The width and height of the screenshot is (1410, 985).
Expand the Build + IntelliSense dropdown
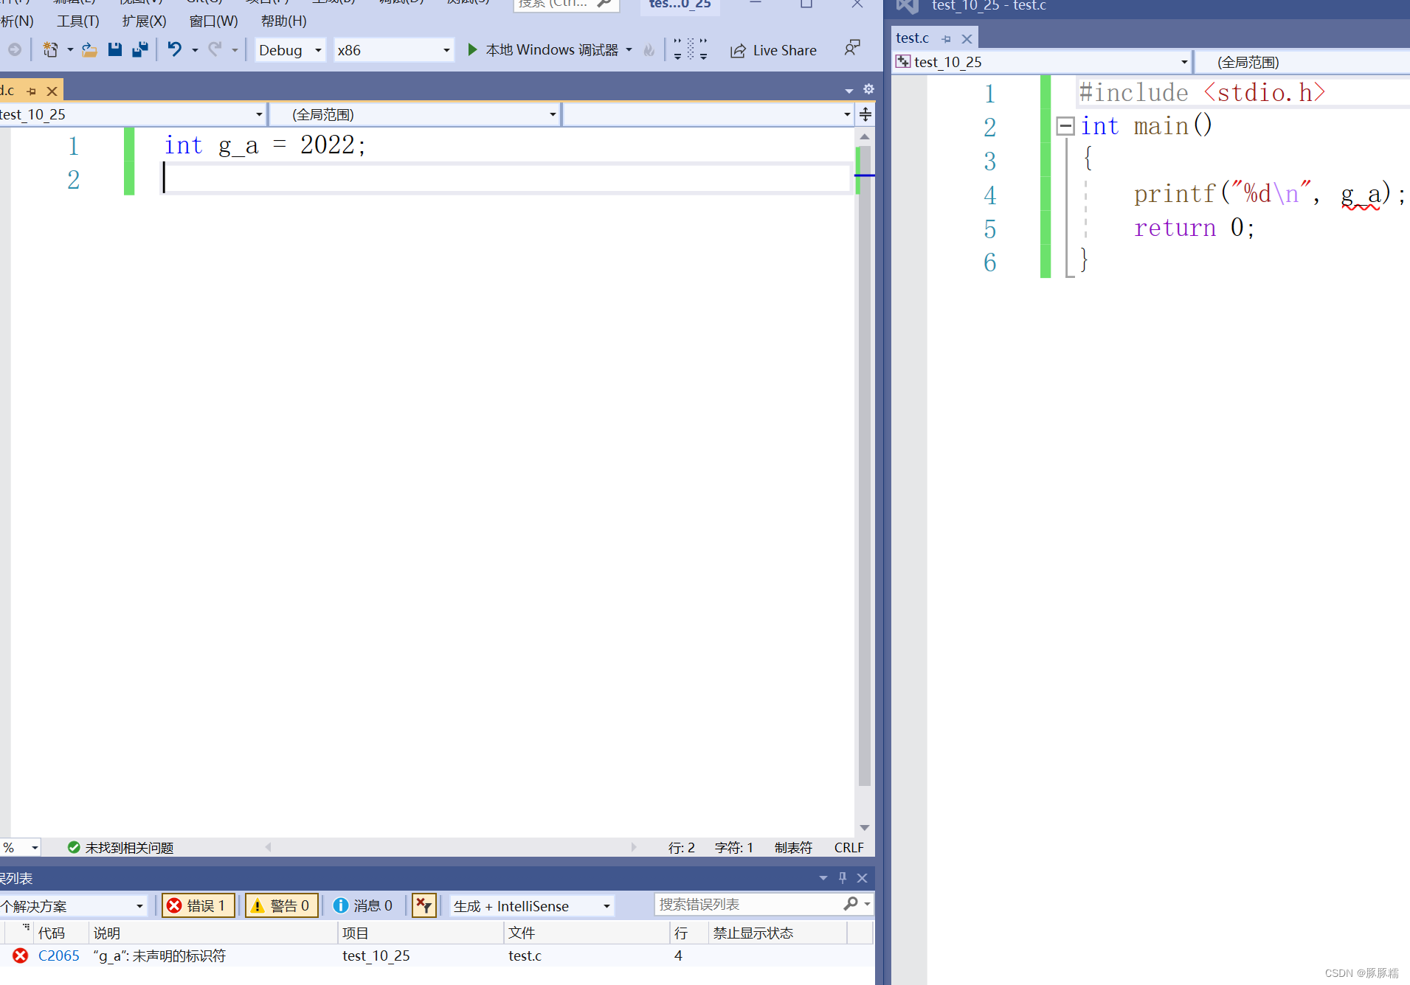point(531,906)
